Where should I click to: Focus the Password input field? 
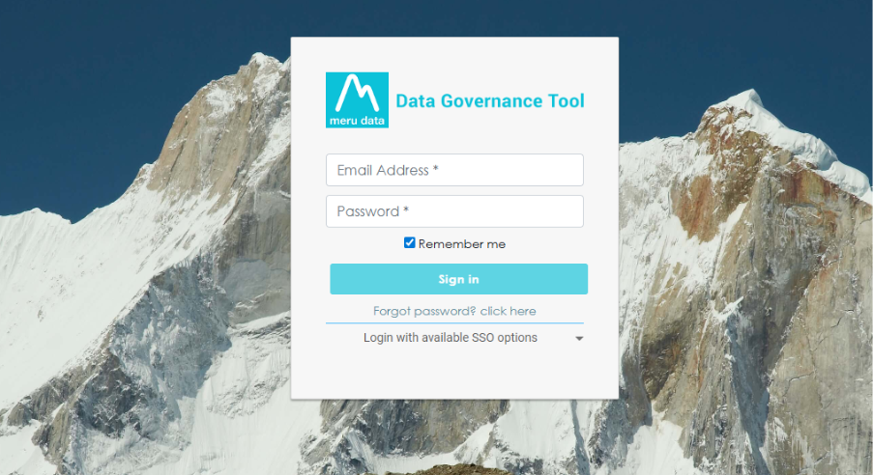454,211
